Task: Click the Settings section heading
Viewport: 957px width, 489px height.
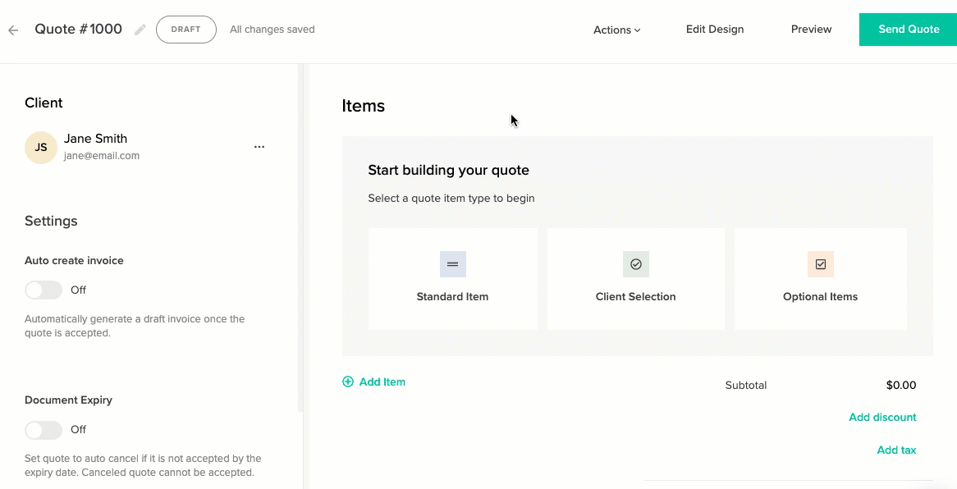Action: [51, 221]
